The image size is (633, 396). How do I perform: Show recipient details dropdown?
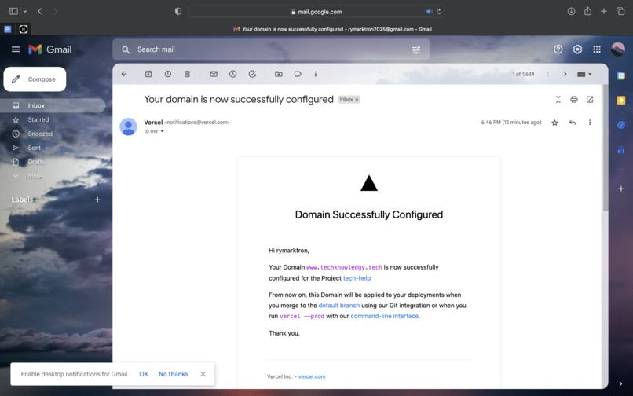[163, 131]
